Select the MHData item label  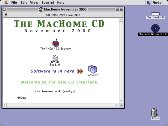pos(21,98)
